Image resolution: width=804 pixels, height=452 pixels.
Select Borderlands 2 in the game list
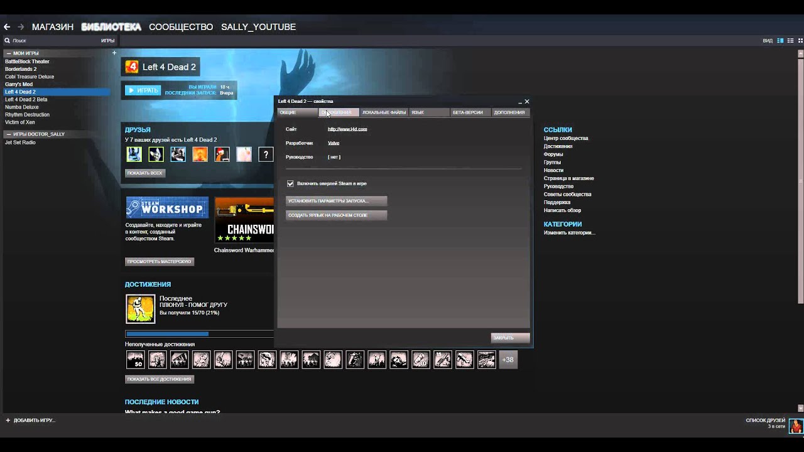pyautogui.click(x=21, y=69)
